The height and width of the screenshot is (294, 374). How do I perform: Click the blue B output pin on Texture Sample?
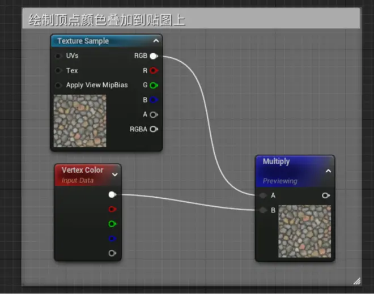coord(154,100)
